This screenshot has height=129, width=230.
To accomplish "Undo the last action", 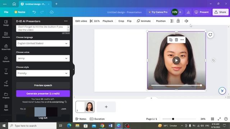I will click(x=34, y=12).
